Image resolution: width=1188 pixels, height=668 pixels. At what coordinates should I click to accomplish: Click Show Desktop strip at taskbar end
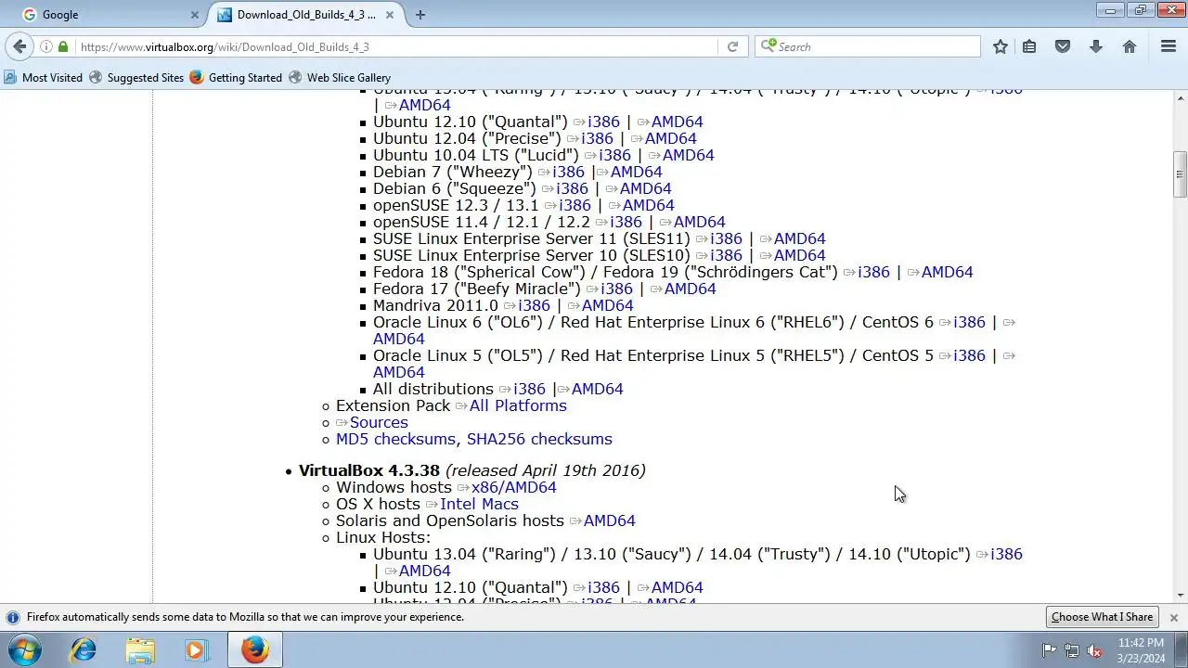click(1181, 650)
